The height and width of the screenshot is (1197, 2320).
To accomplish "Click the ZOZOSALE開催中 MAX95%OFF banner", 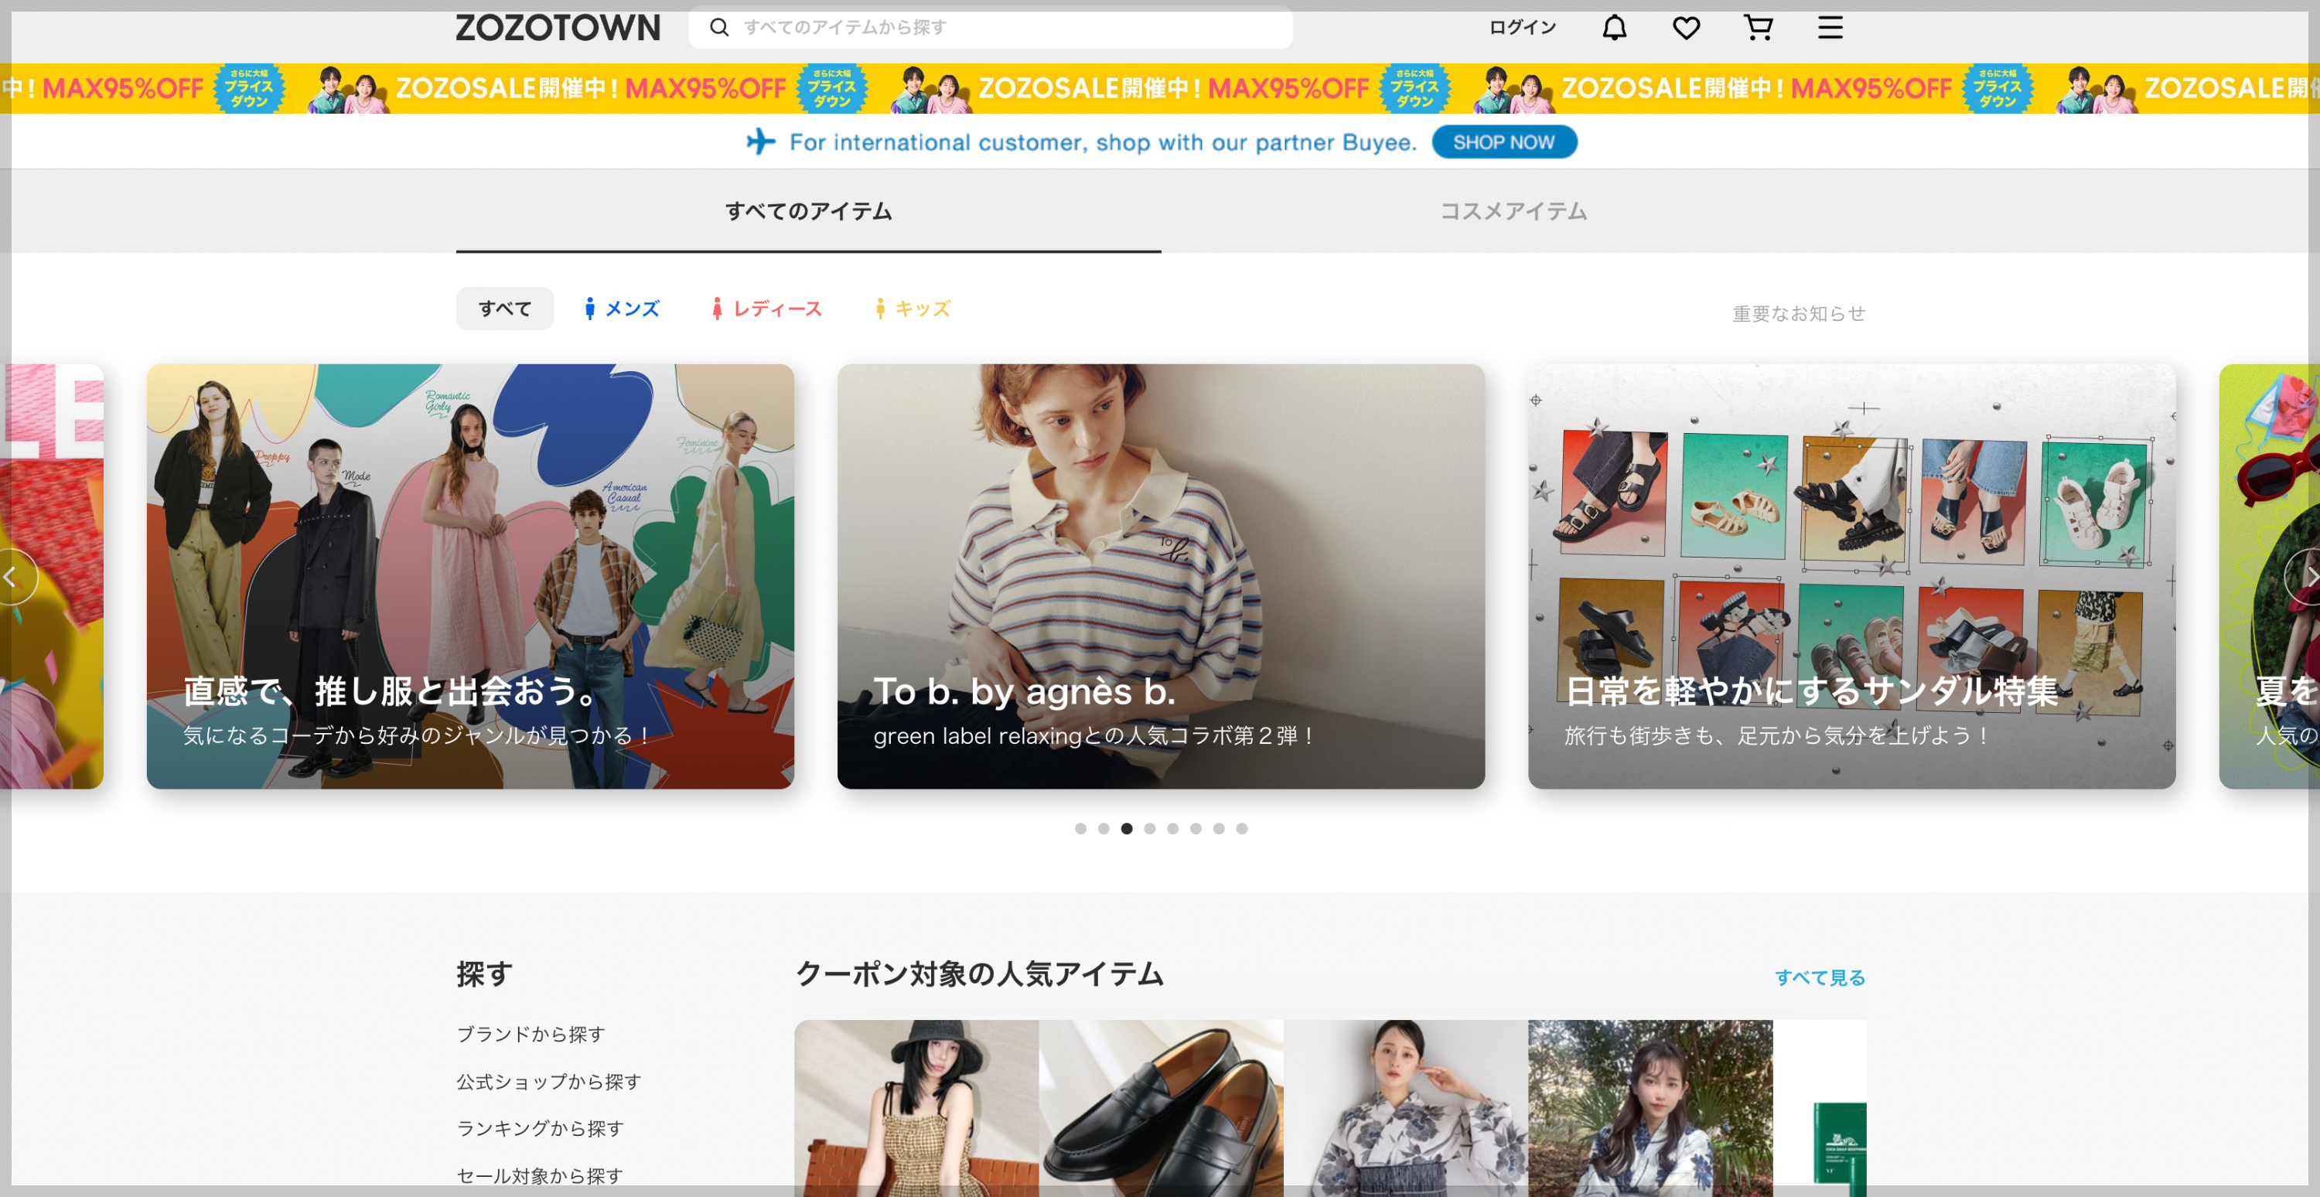I will [1160, 88].
